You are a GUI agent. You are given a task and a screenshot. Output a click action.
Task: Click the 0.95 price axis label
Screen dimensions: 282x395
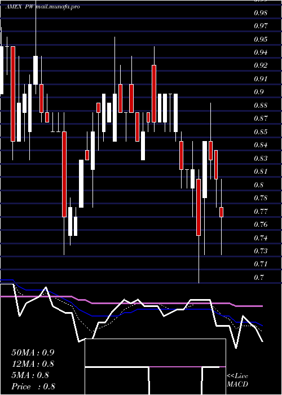261,39
